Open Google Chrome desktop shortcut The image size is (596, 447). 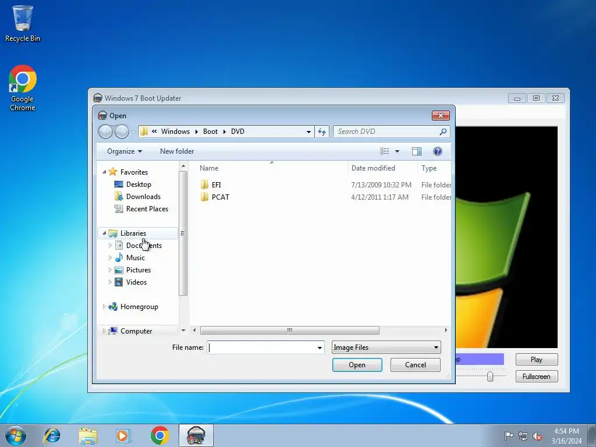(x=23, y=88)
